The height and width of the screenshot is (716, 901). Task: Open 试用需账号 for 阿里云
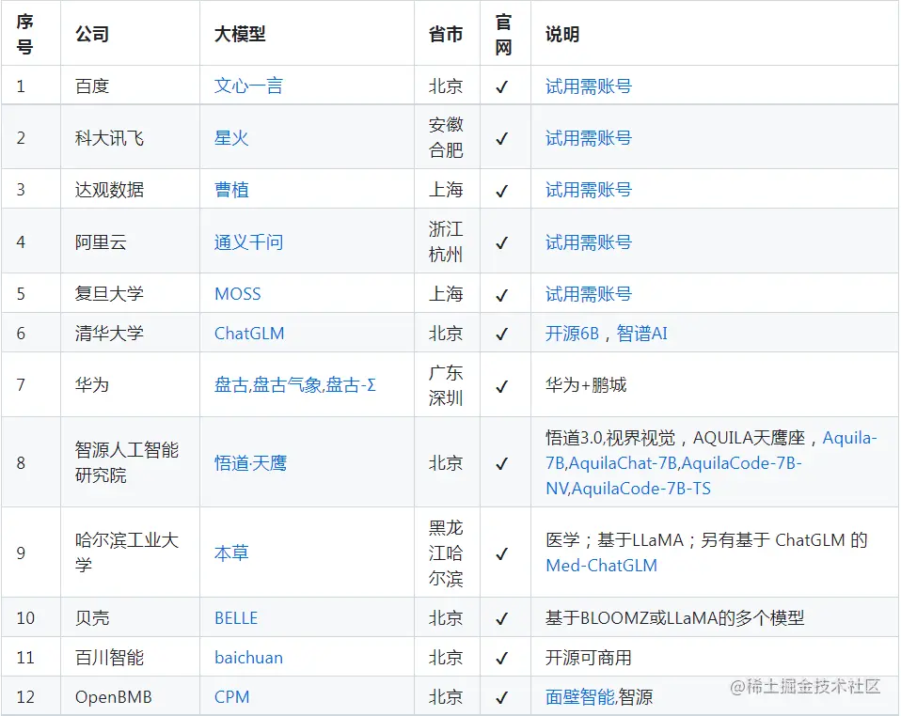pos(587,241)
